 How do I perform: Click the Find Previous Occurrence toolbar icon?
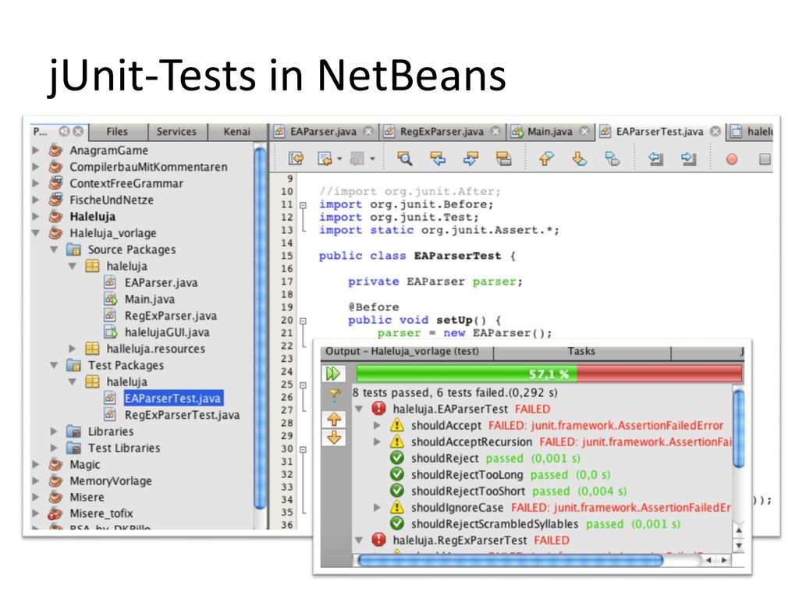pyautogui.click(x=437, y=158)
